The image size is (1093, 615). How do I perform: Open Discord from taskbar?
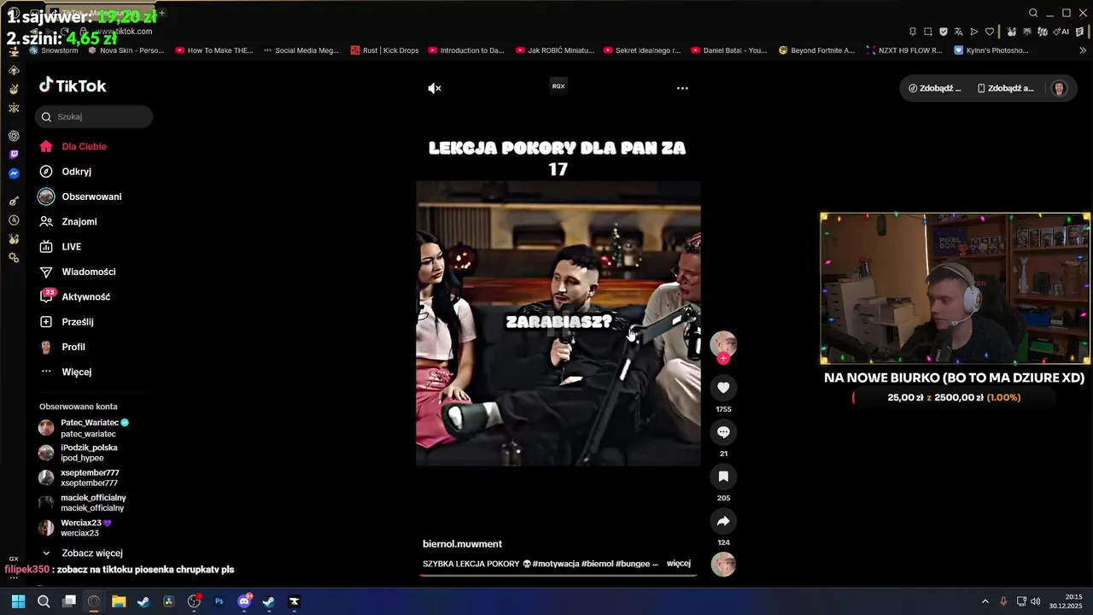(x=244, y=601)
